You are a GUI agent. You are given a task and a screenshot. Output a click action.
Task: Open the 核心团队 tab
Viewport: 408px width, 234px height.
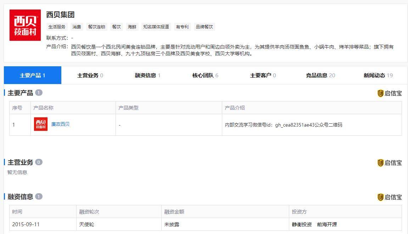coord(205,75)
